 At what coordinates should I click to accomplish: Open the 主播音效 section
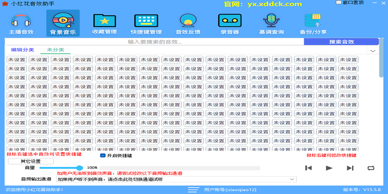pyautogui.click(x=21, y=24)
